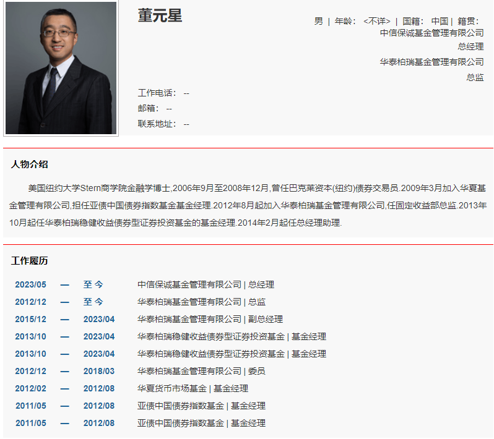
Task: Click the 工作电话 label
Action: [157, 93]
